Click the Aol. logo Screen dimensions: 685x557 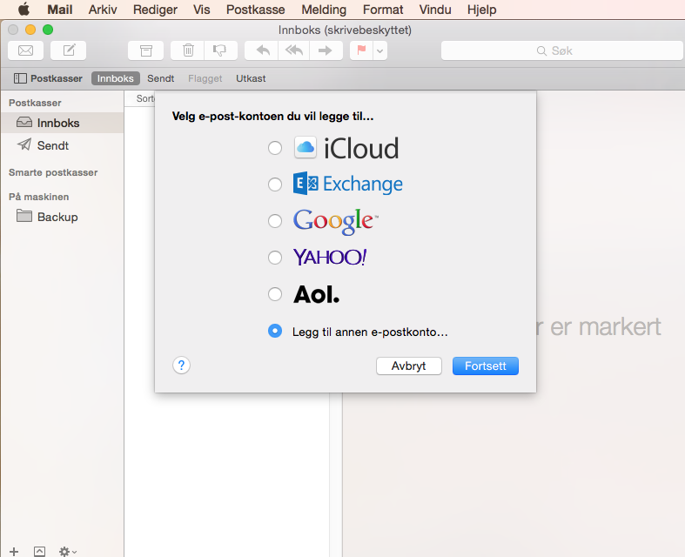point(316,294)
